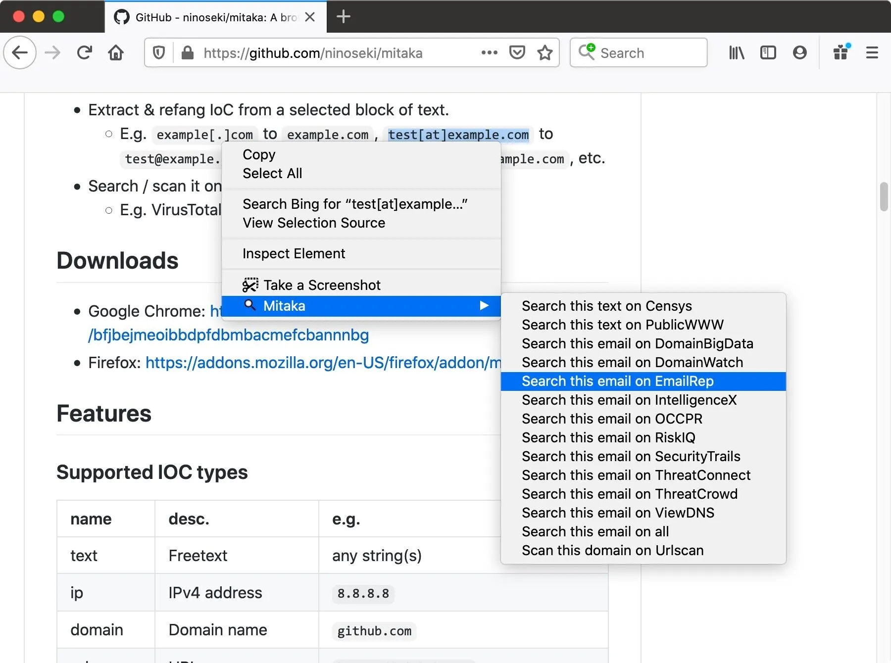Select Search this email on OCCPR
This screenshot has width=891, height=663.
643,419
